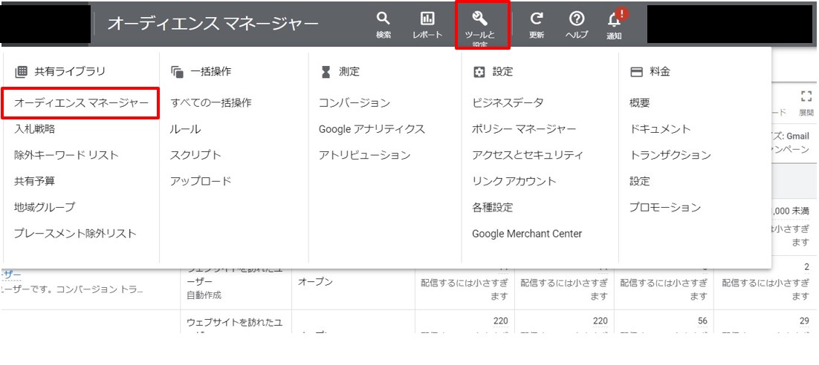The image size is (819, 365).
Task: Open プロモーション entry
Action: click(665, 207)
